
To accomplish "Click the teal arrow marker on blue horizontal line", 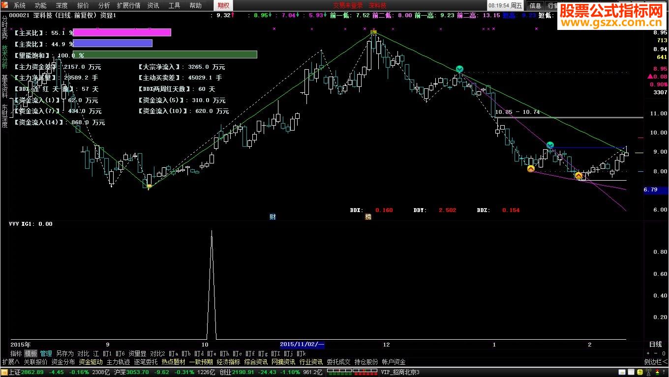I will [550, 145].
